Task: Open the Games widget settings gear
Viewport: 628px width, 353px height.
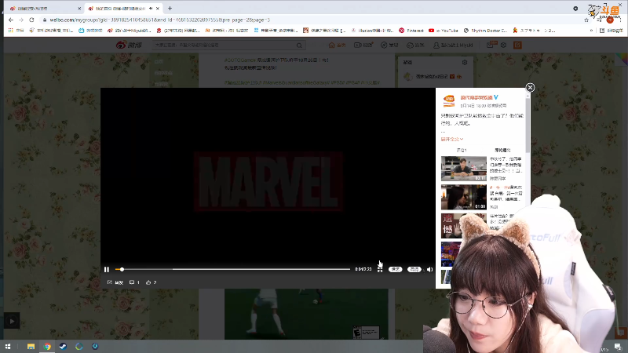Action: [x=465, y=63]
